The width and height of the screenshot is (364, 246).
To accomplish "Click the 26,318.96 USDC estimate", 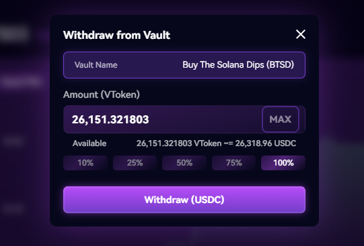I will (x=266, y=143).
